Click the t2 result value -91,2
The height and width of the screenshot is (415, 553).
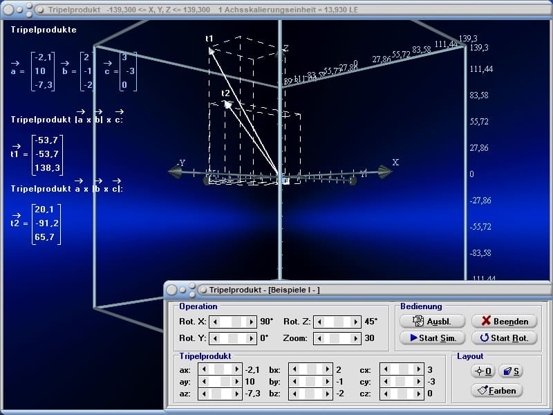coord(47,223)
